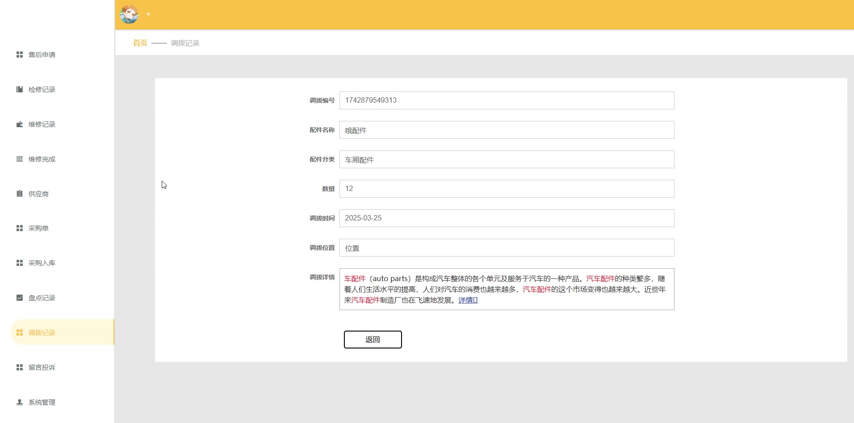Open the 详情 link in 调拨详情
The height and width of the screenshot is (423, 854).
pos(468,300)
